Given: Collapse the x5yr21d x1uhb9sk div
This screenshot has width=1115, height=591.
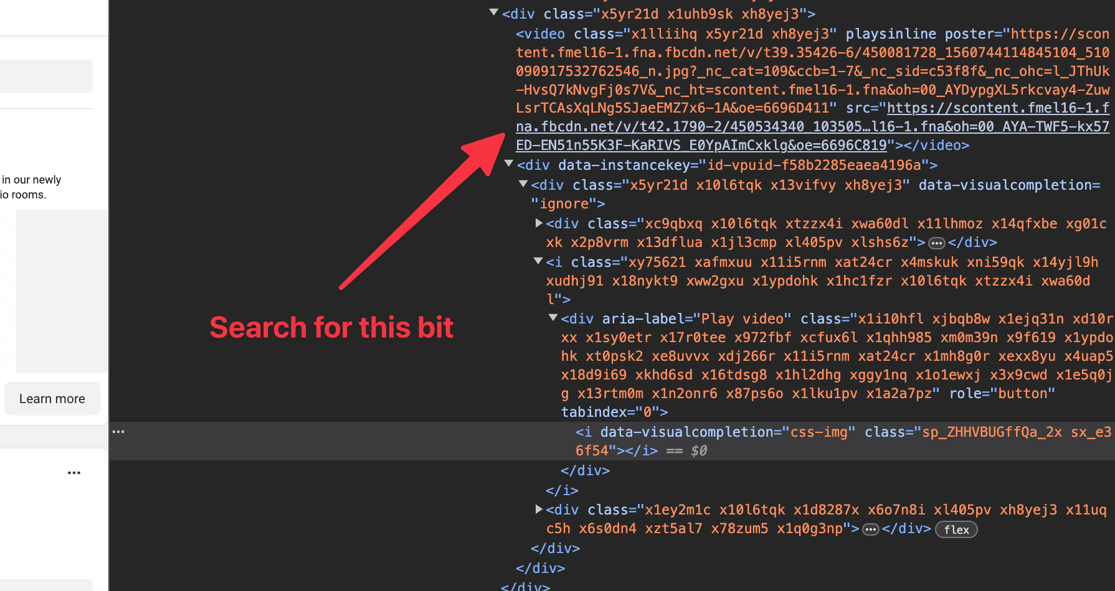Looking at the screenshot, I should (493, 11).
